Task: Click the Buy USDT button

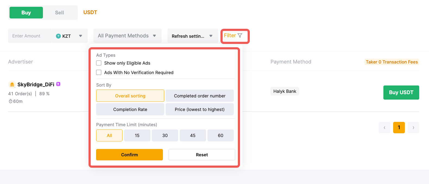Action: tap(401, 93)
